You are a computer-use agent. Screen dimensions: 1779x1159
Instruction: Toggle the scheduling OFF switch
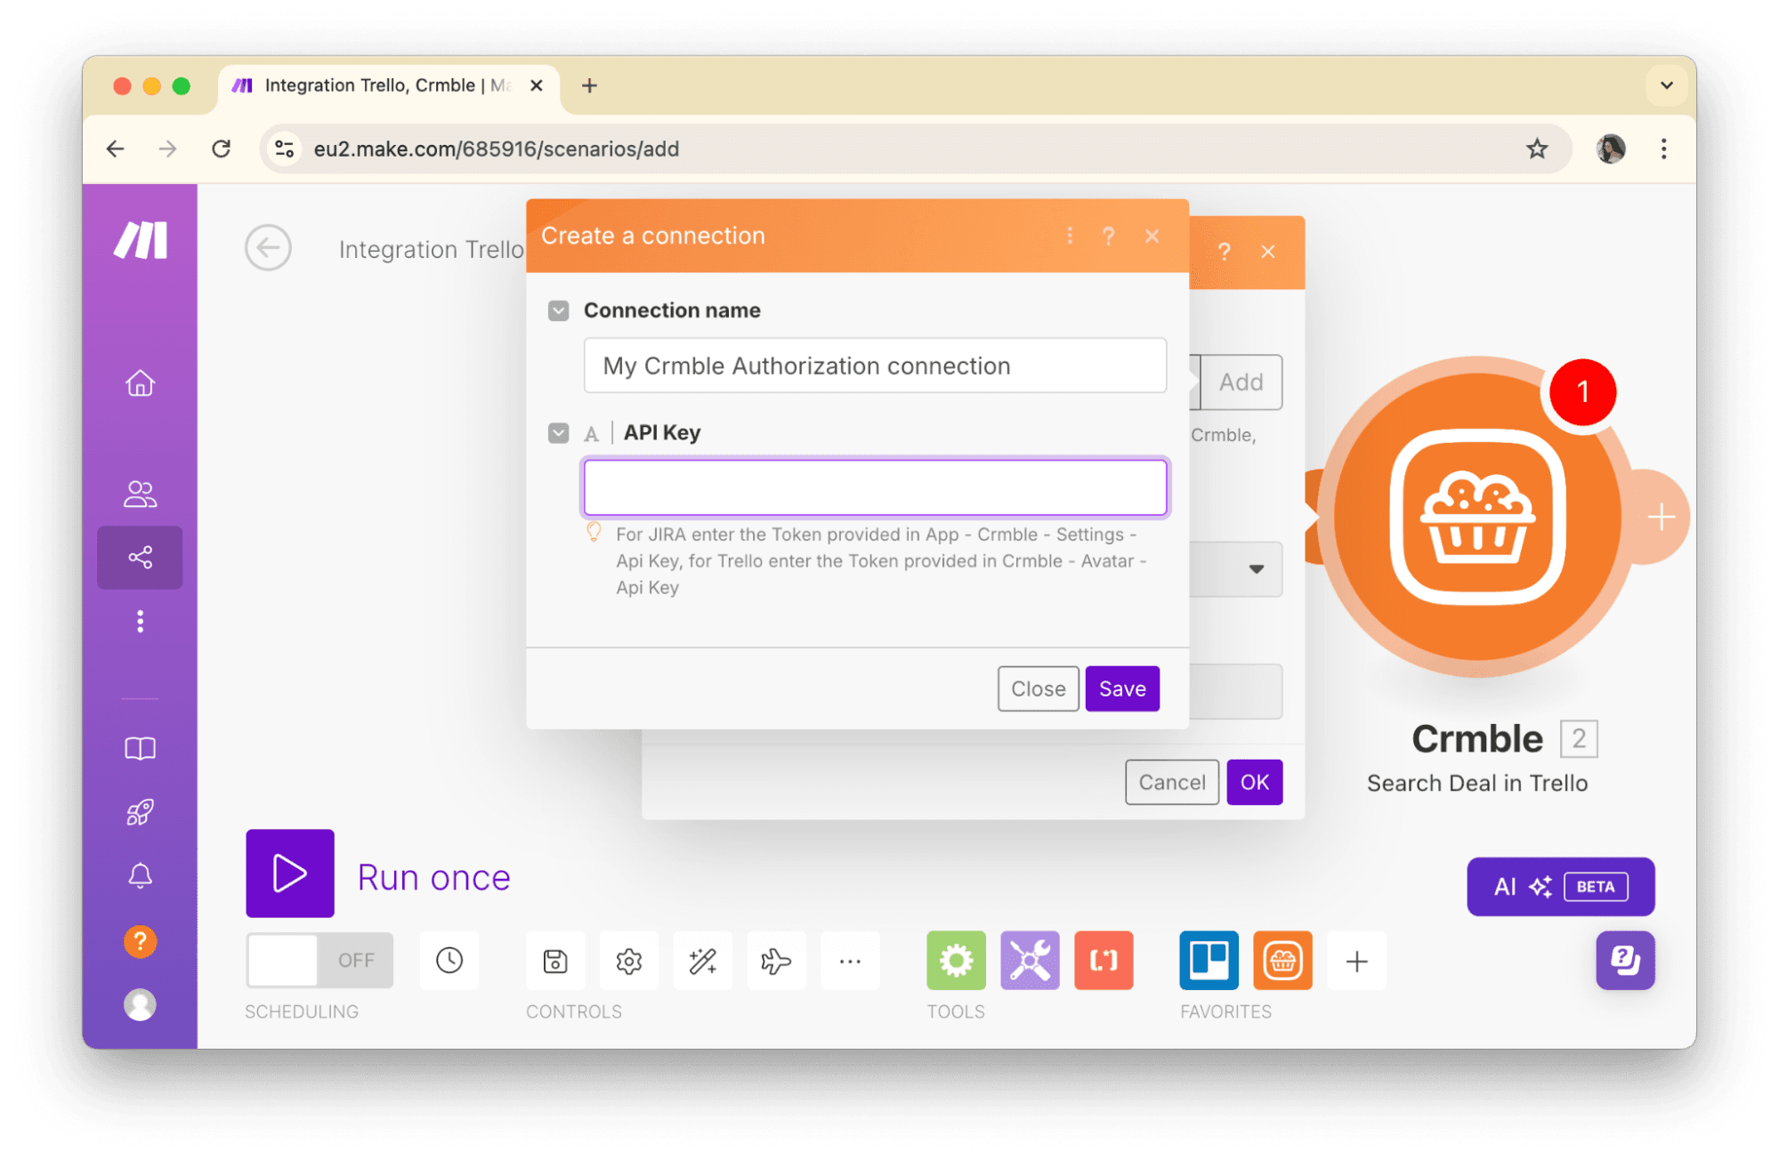pyautogui.click(x=319, y=960)
